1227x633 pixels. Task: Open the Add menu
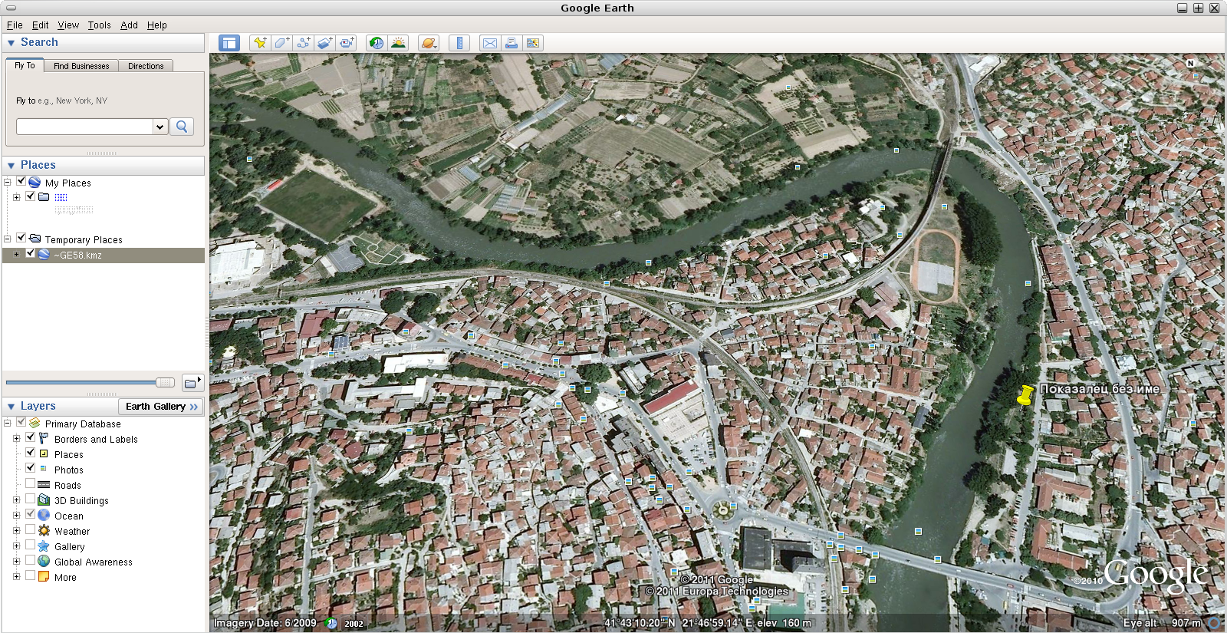click(x=129, y=25)
